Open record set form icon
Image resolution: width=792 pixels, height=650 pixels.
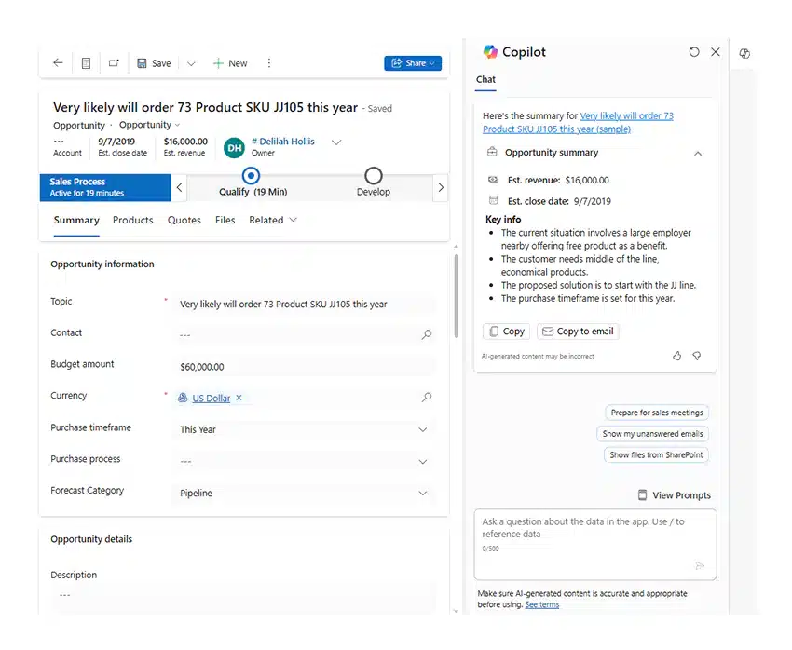pyautogui.click(x=87, y=63)
